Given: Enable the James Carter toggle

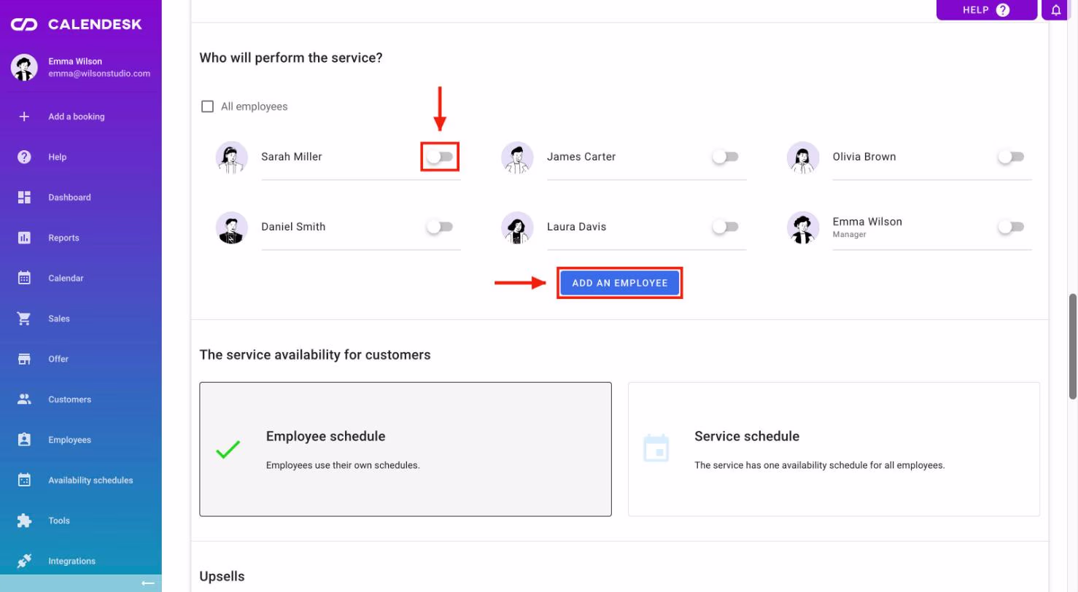Looking at the screenshot, I should (x=726, y=157).
